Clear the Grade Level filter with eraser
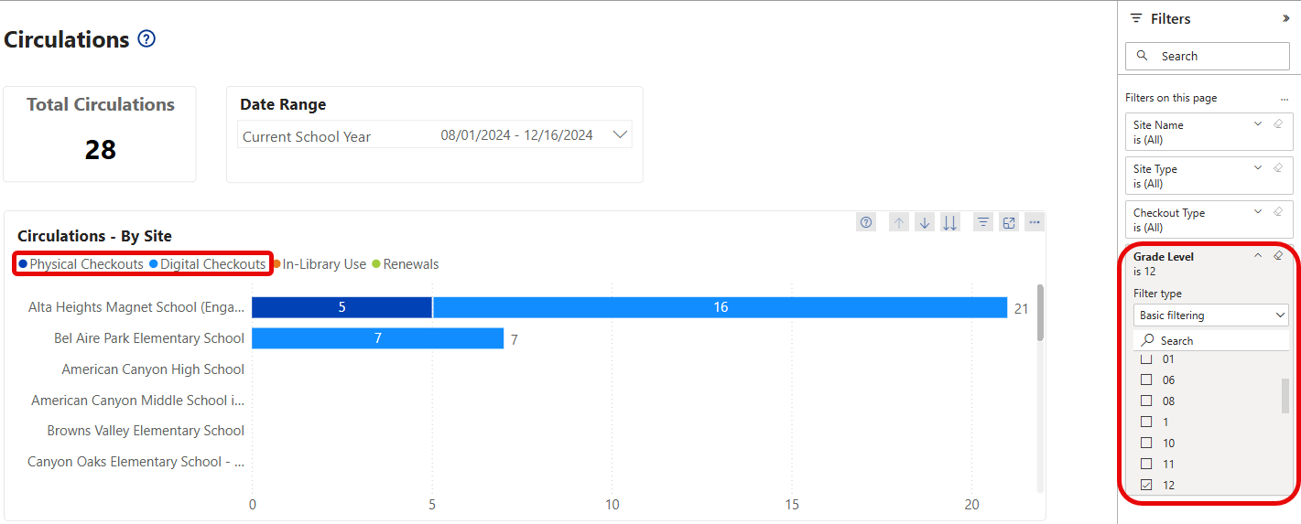Image resolution: width=1301 pixels, height=524 pixels. (1278, 256)
